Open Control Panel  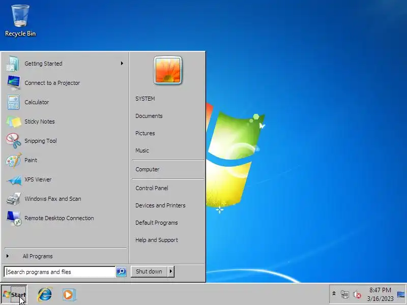click(x=152, y=188)
